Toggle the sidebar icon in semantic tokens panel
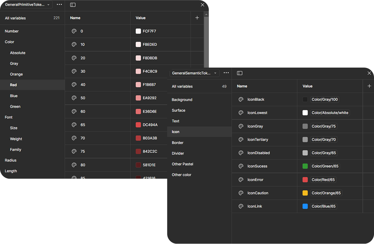Viewport: 374px width, 244px height. tap(240, 73)
